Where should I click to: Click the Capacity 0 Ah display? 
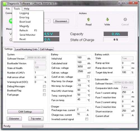coord(116,34)
